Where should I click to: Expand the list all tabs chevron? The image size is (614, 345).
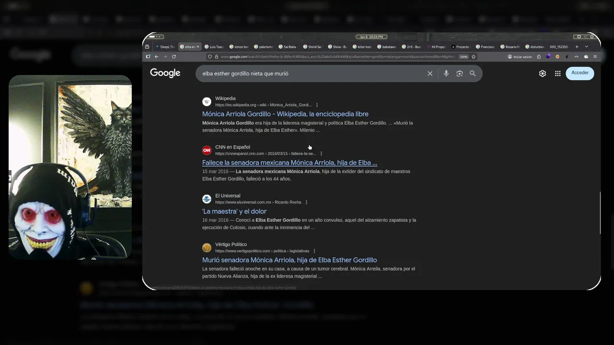(x=586, y=47)
